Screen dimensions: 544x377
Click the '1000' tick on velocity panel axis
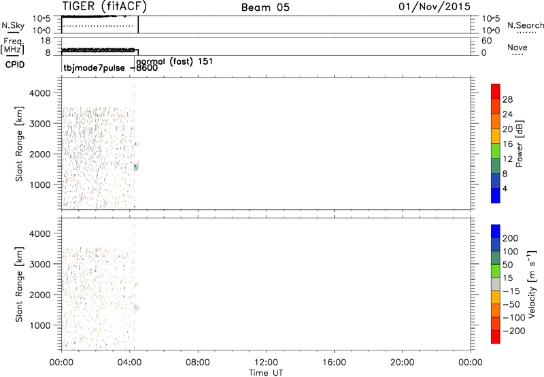[x=40, y=325]
